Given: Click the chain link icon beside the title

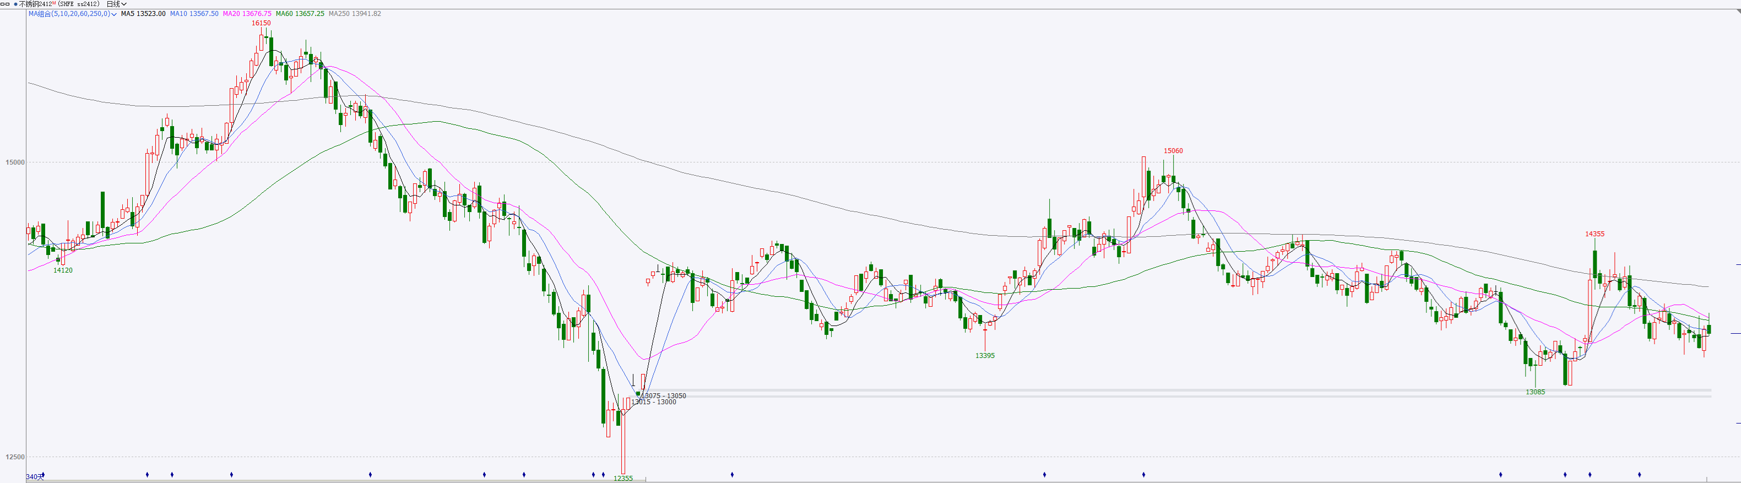Looking at the screenshot, I should 5,4.
